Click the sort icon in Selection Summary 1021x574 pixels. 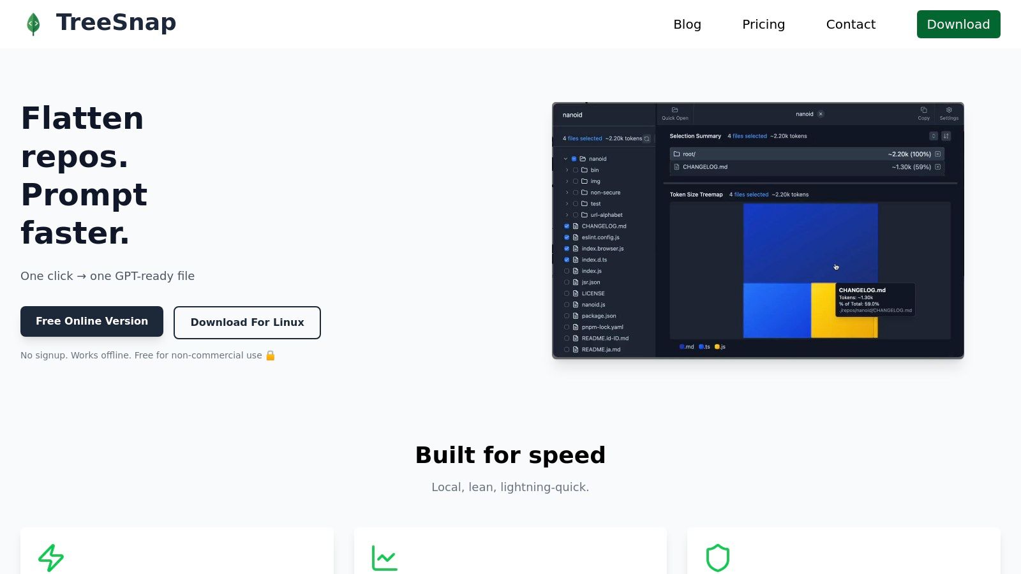(946, 136)
